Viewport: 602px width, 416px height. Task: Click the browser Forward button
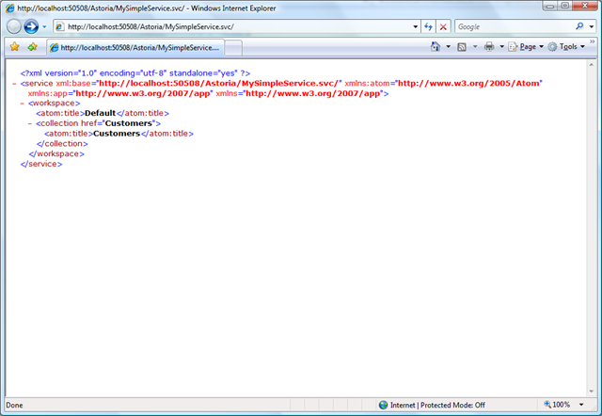(31, 26)
